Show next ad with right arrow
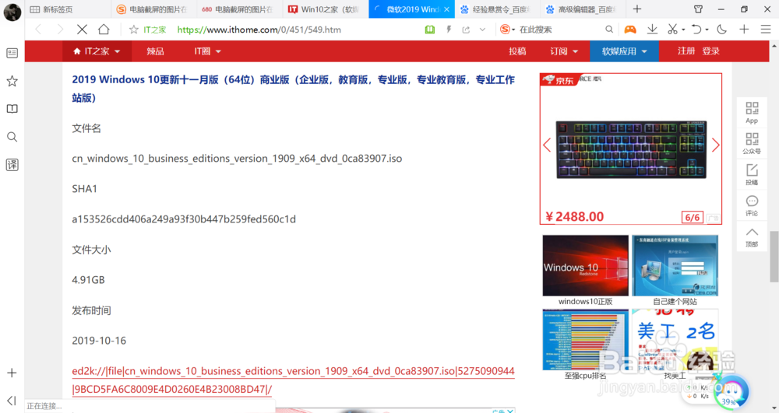 coord(715,145)
